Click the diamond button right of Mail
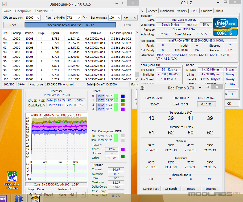Image resolution: width=243 pixels, height=202 pixels. (x=83, y=195)
